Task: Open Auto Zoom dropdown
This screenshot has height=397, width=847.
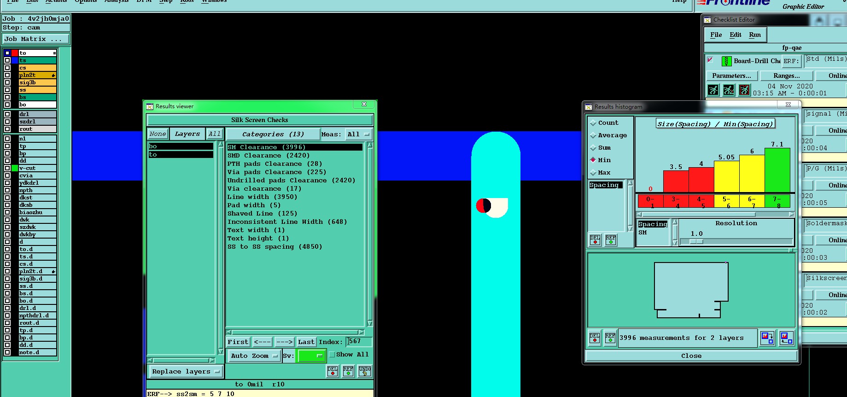Action: tap(254, 356)
